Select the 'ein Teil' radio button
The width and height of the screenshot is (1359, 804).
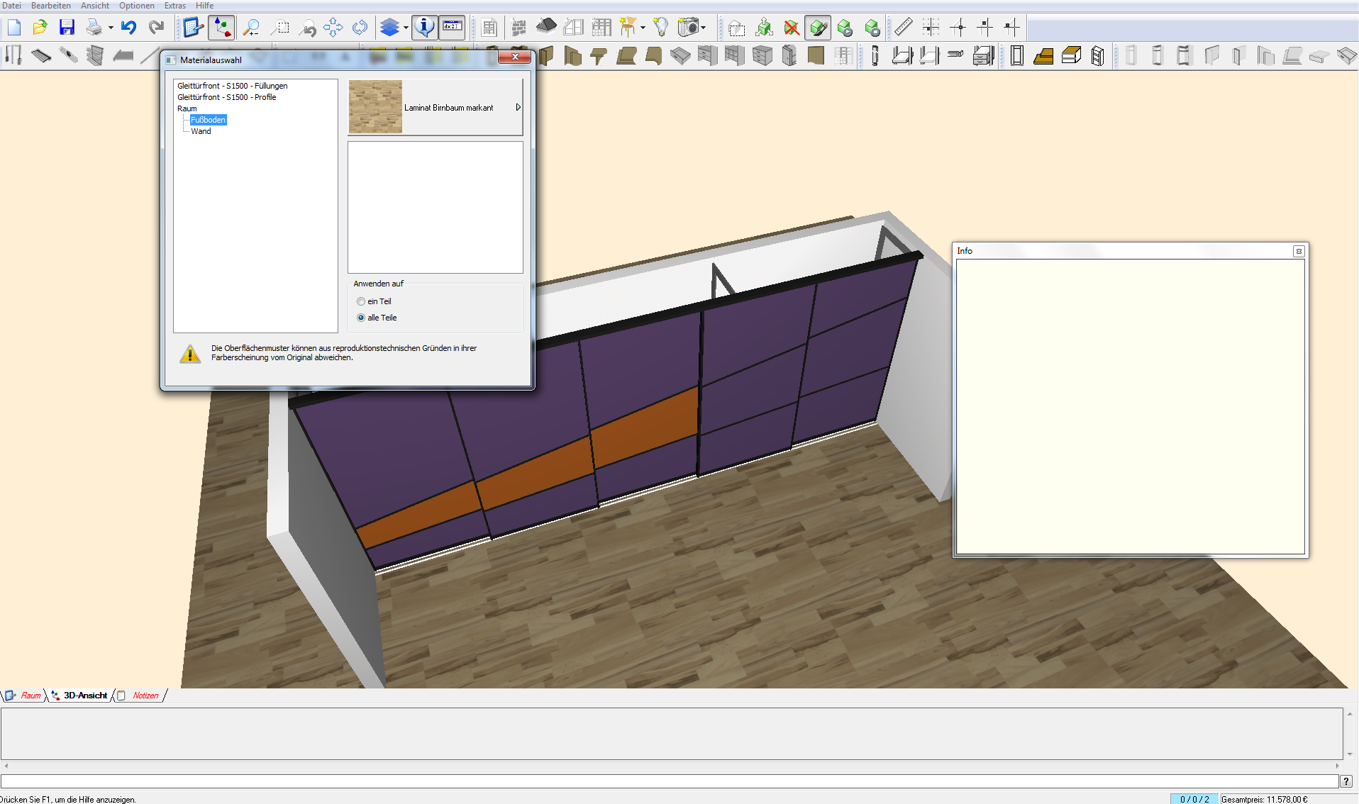click(x=361, y=301)
